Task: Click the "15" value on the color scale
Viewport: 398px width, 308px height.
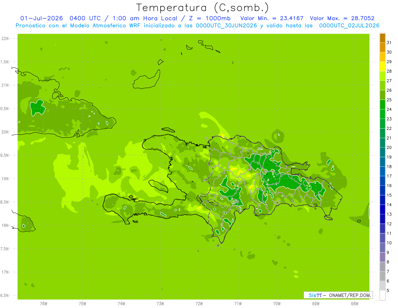Action: (x=389, y=195)
